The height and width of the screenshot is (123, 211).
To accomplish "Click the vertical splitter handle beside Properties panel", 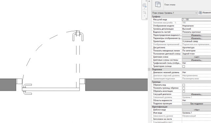I will coord(149,69).
